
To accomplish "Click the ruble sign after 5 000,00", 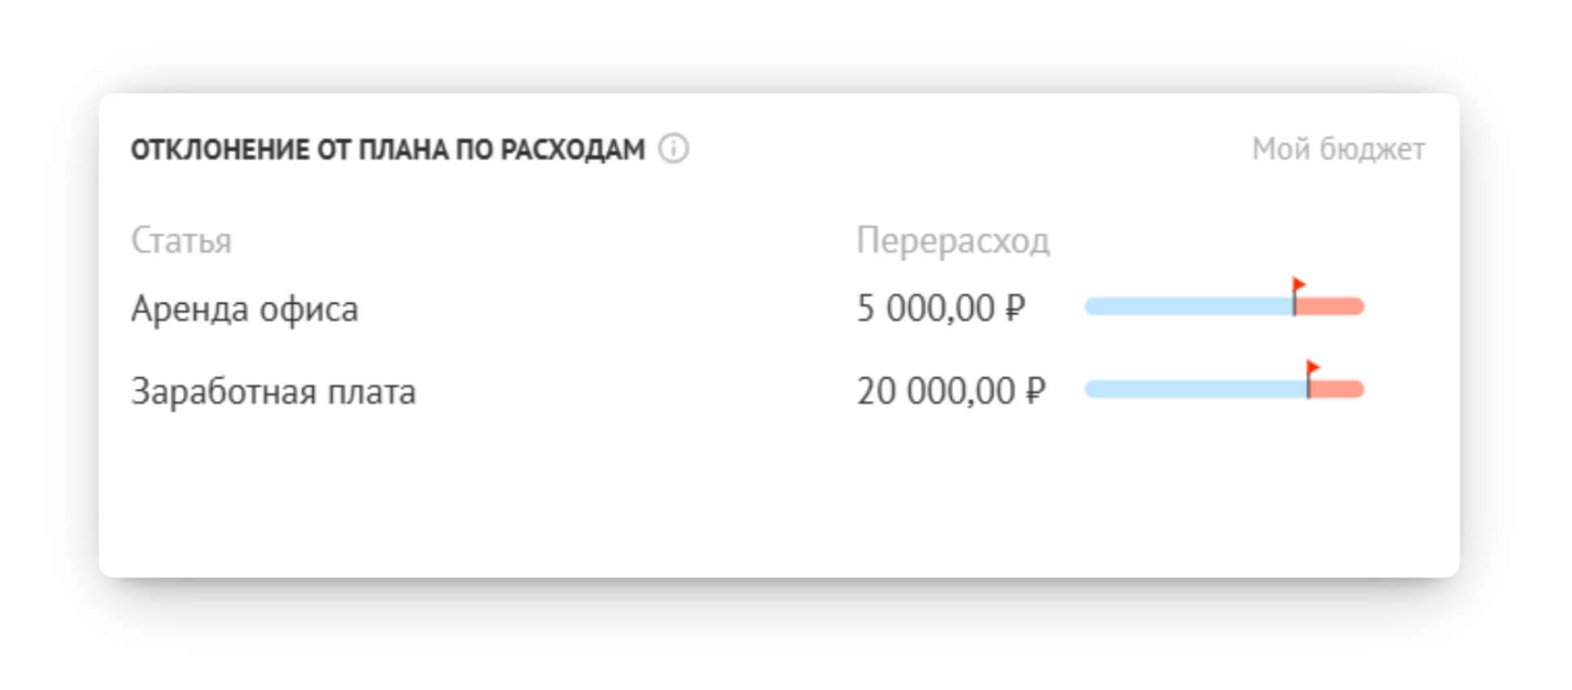I will click(1015, 309).
